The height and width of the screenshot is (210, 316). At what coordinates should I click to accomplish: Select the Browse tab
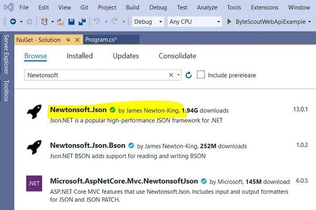[35, 56]
